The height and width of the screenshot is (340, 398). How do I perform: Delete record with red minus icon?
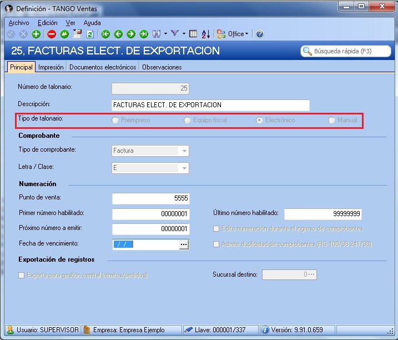click(x=52, y=34)
